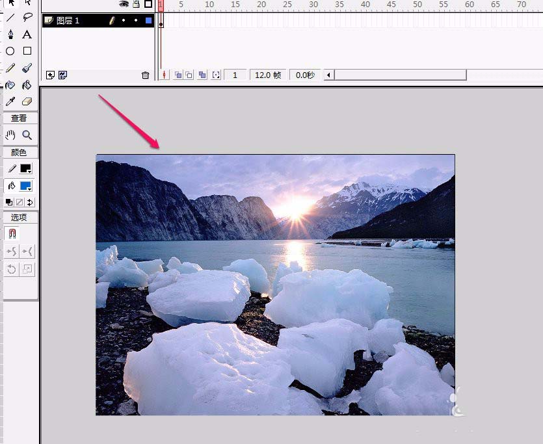
Task: Toggle Onion Skin mode
Action: pyautogui.click(x=178, y=75)
